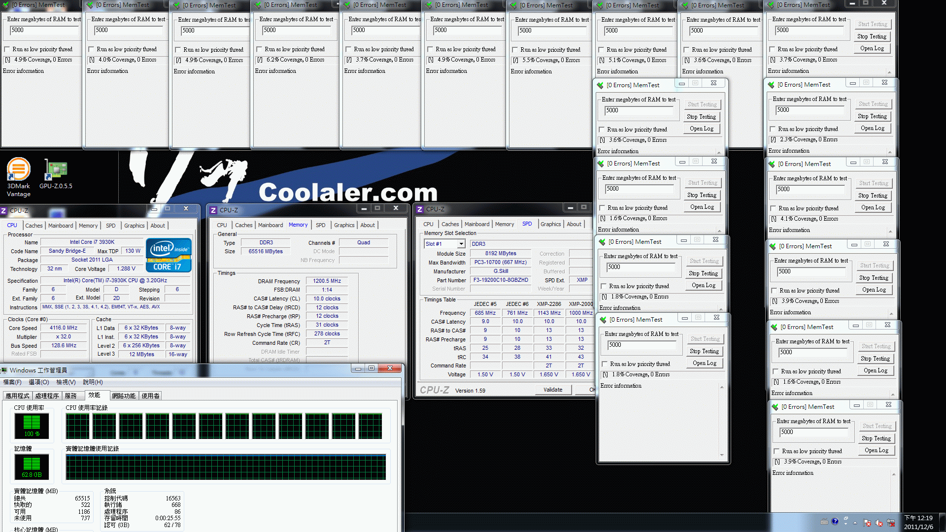This screenshot has height=532, width=946.
Task: Open the 檢視(V) menu in Task Manager
Action: [x=66, y=382]
